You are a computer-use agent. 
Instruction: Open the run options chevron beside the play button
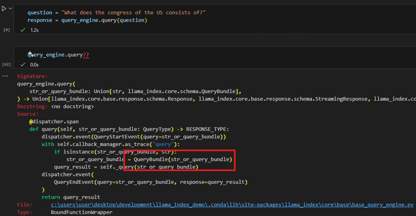click(x=10, y=8)
